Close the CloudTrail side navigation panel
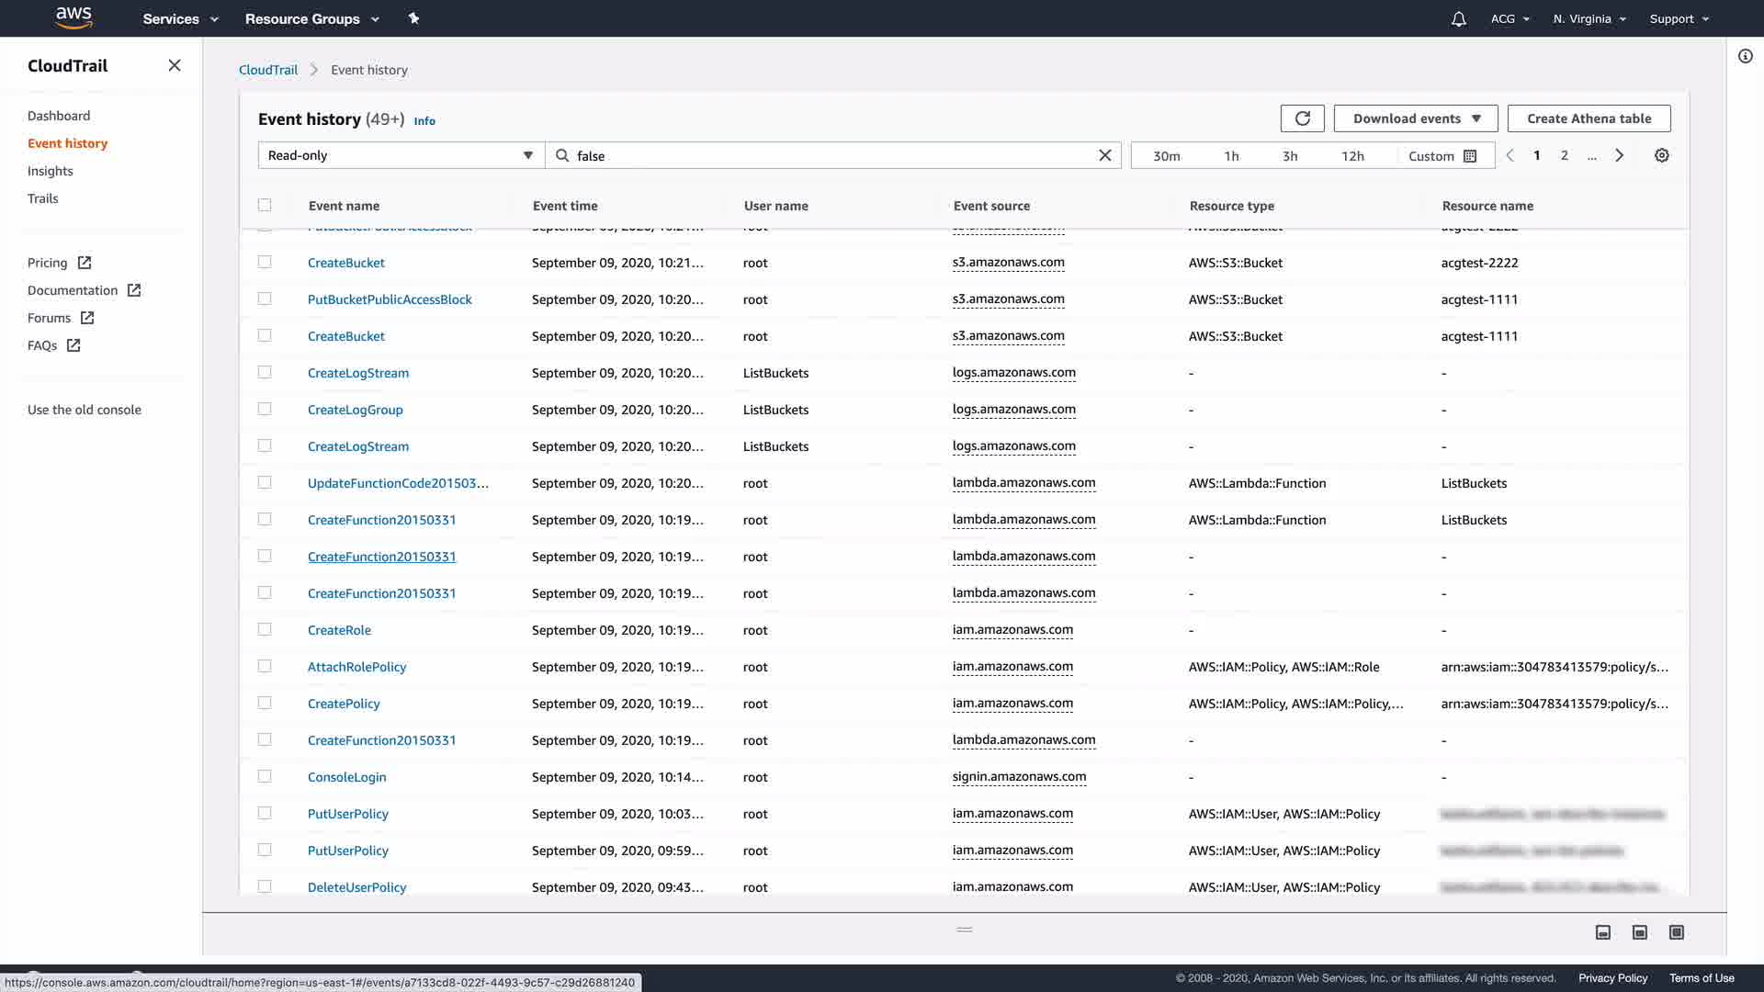 point(175,65)
